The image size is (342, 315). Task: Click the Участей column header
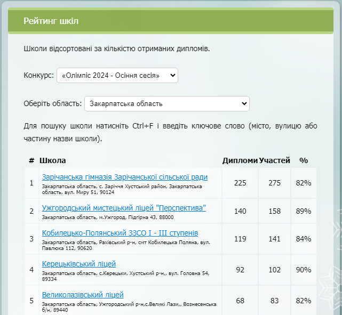coord(274,160)
